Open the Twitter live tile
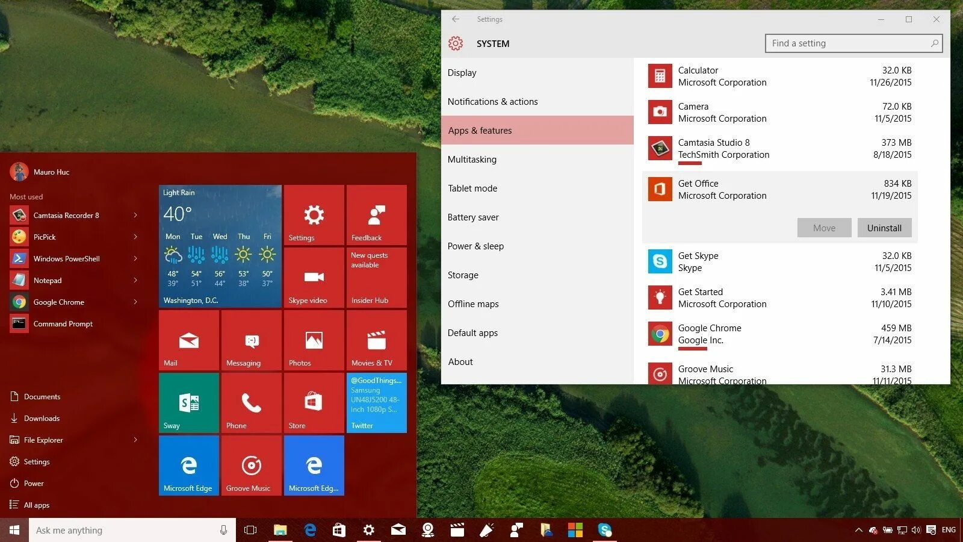The image size is (963, 542). point(376,403)
